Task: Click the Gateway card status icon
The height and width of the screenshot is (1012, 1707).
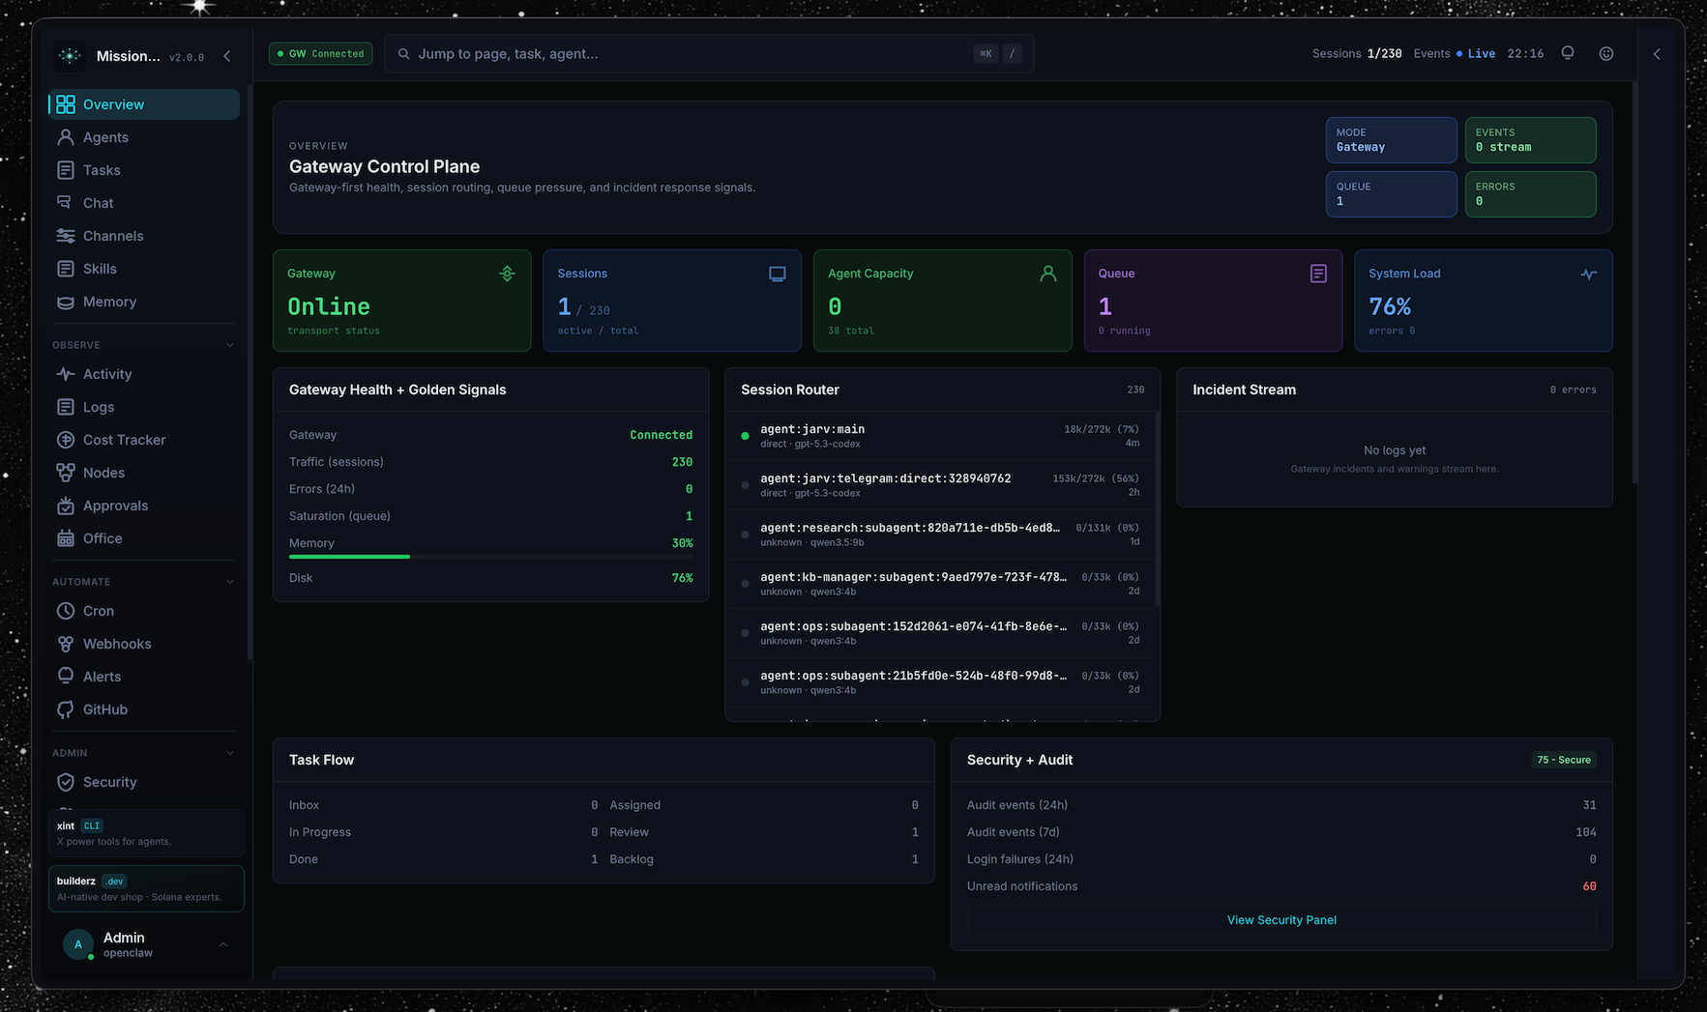Action: 507,275
